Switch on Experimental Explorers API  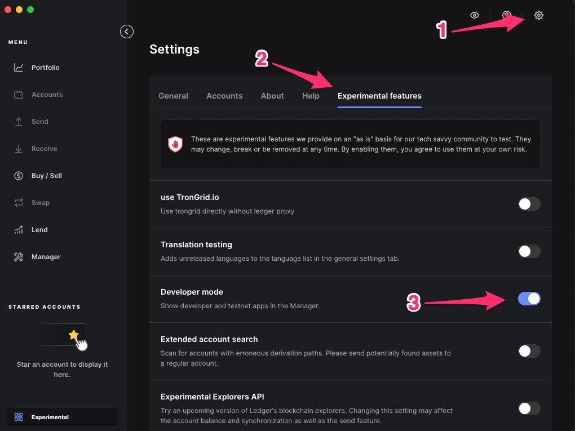[x=529, y=408]
